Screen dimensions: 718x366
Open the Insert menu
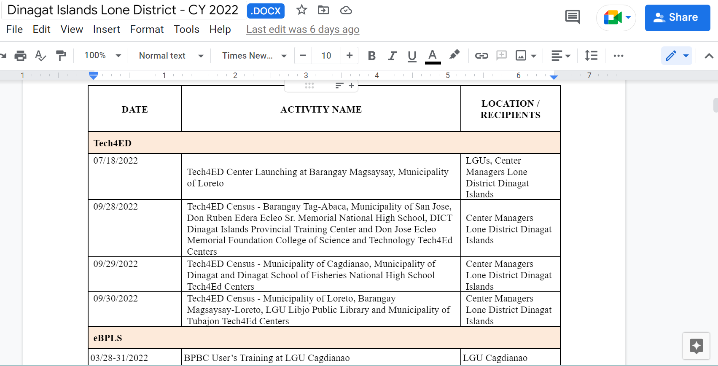(x=106, y=30)
